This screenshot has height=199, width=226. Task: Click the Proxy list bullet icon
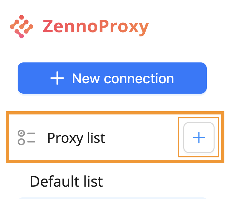[26, 138]
